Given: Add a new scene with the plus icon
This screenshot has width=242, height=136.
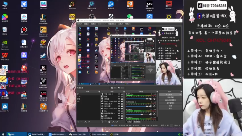Looking at the screenshot, I should (x=78, y=122).
